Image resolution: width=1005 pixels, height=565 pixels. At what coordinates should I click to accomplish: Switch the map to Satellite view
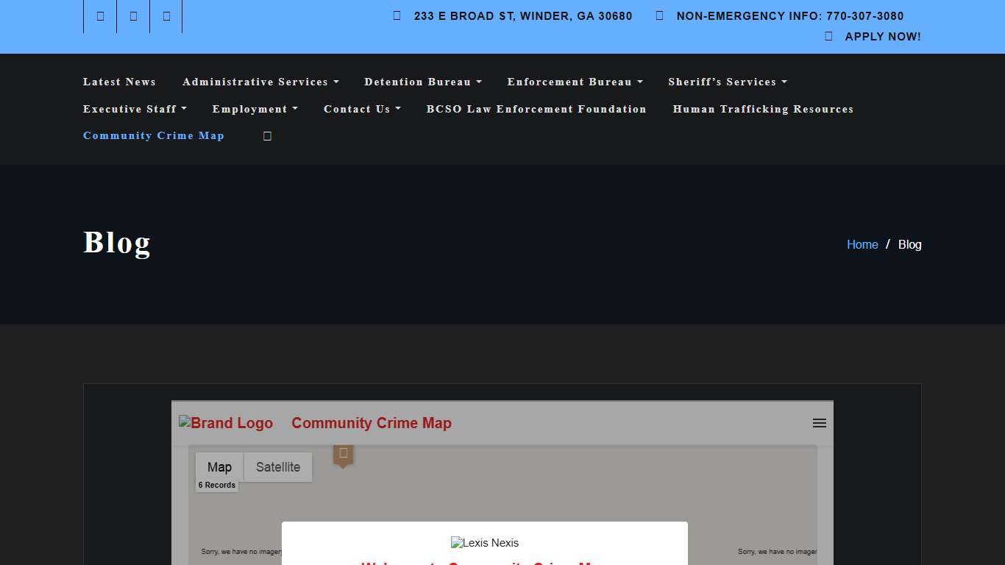[277, 466]
